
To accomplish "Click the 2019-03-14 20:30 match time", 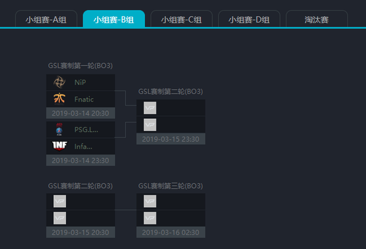I will coord(81,113).
